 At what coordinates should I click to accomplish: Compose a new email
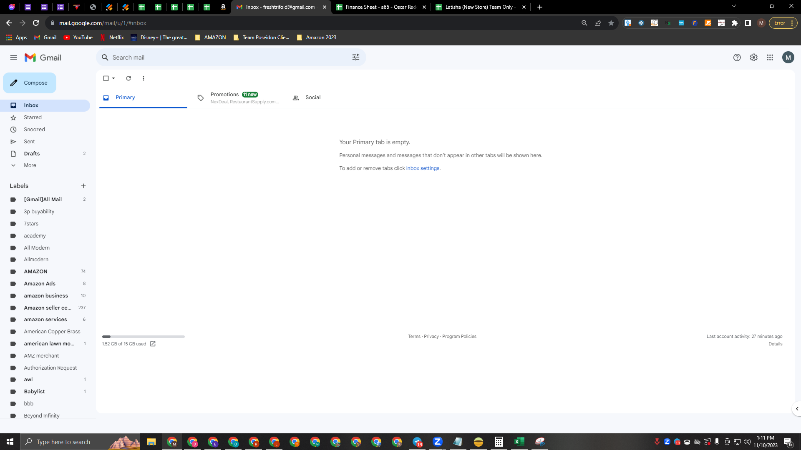click(x=30, y=83)
